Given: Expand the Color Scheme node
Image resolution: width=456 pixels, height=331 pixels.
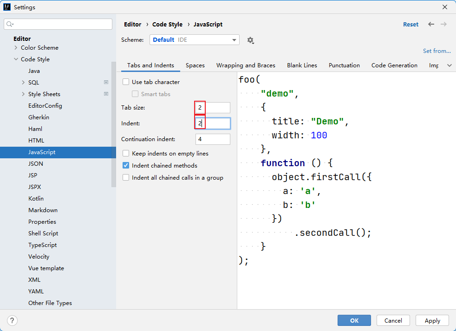Looking at the screenshot, I should coord(16,47).
